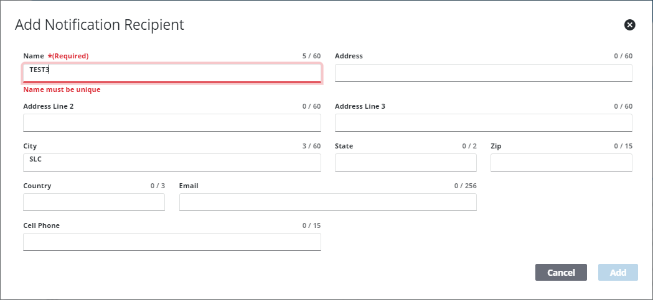Click the '0 / 2' State character counter

pyautogui.click(x=469, y=146)
